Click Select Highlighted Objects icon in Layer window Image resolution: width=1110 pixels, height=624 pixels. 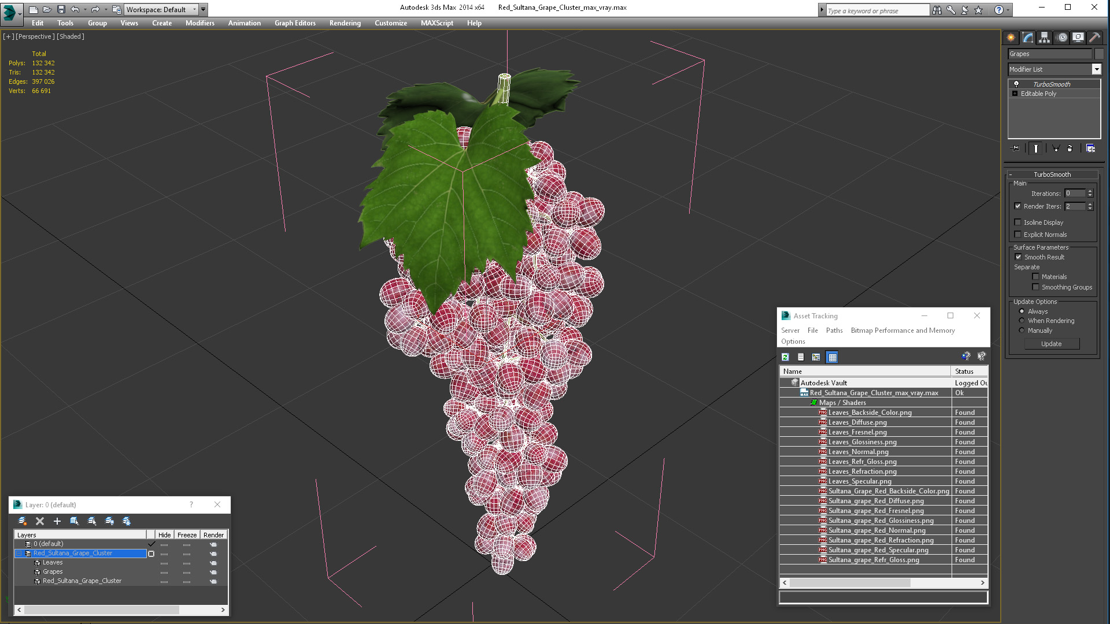[75, 521]
